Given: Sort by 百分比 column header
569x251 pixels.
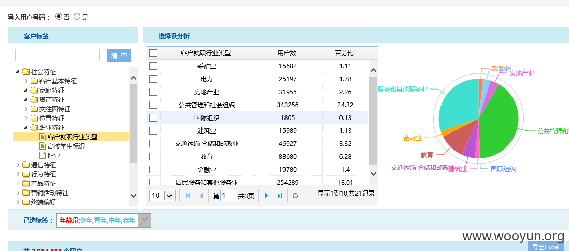Looking at the screenshot, I should click(345, 53).
